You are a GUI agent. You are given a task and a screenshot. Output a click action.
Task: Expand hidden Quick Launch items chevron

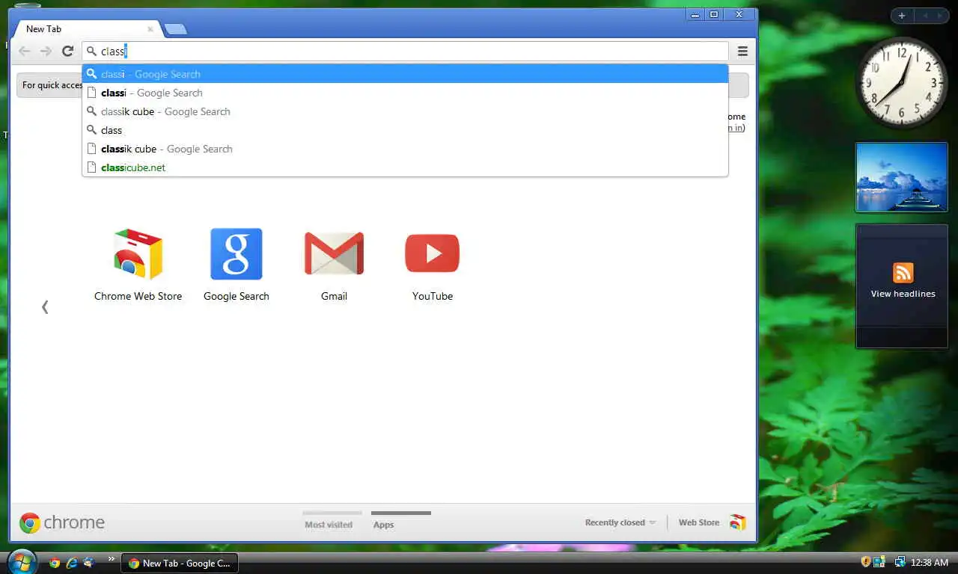click(112, 558)
